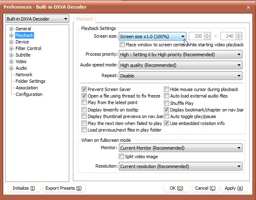Enable Hide mouse cursor during playback
This screenshot has width=256, height=200.
pos(166,89)
